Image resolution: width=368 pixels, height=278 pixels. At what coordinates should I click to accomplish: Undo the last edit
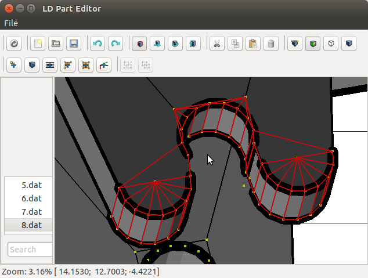click(98, 44)
